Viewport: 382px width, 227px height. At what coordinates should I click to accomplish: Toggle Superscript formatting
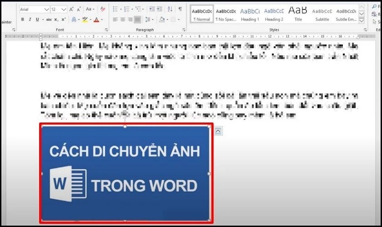[x=64, y=20]
